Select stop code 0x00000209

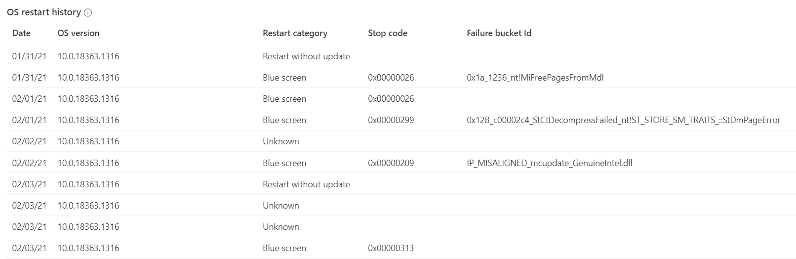tap(391, 163)
